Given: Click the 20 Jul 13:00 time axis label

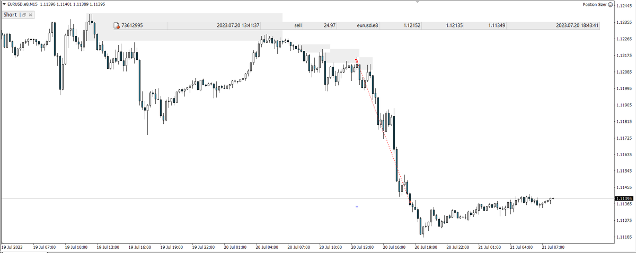Looking at the screenshot, I should coord(363,247).
